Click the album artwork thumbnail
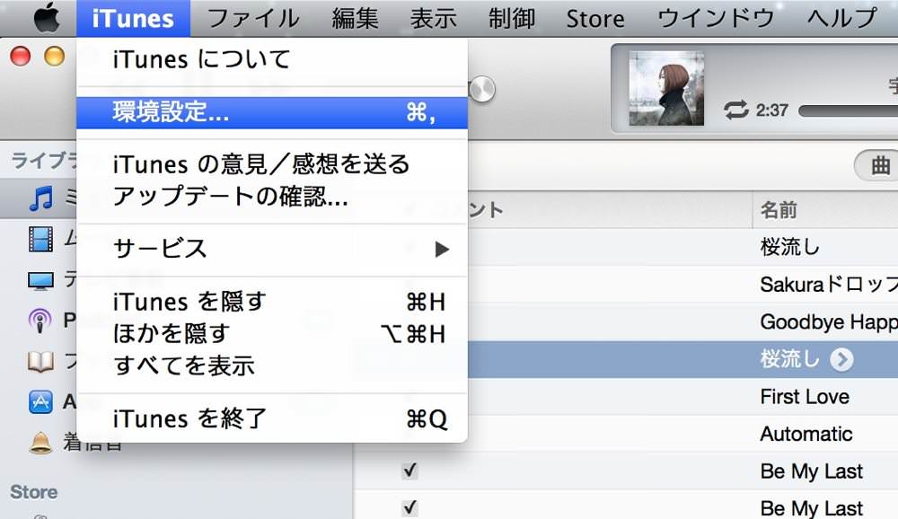The height and width of the screenshot is (519, 898). pos(666,88)
